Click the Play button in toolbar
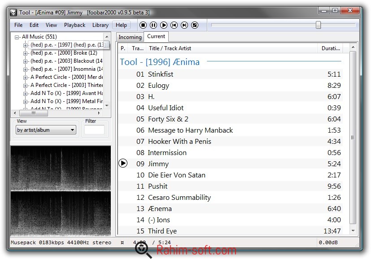Image resolution: width=371 pixels, height=259 pixels. tap(163, 25)
